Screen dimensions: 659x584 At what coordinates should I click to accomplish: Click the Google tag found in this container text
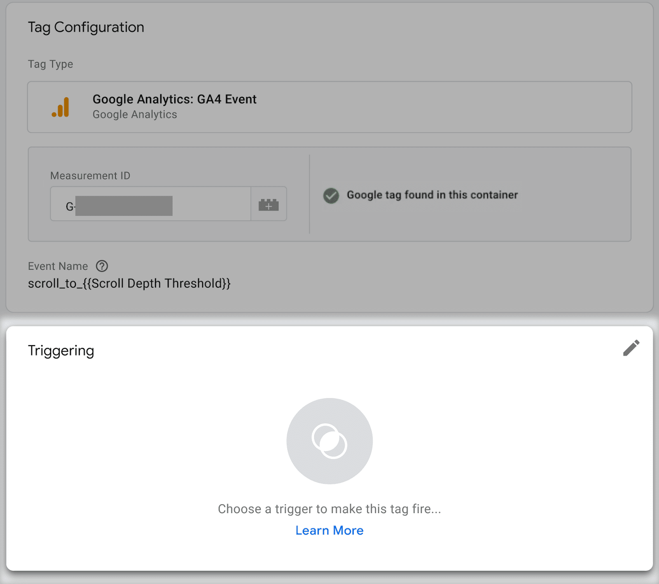[x=432, y=195]
